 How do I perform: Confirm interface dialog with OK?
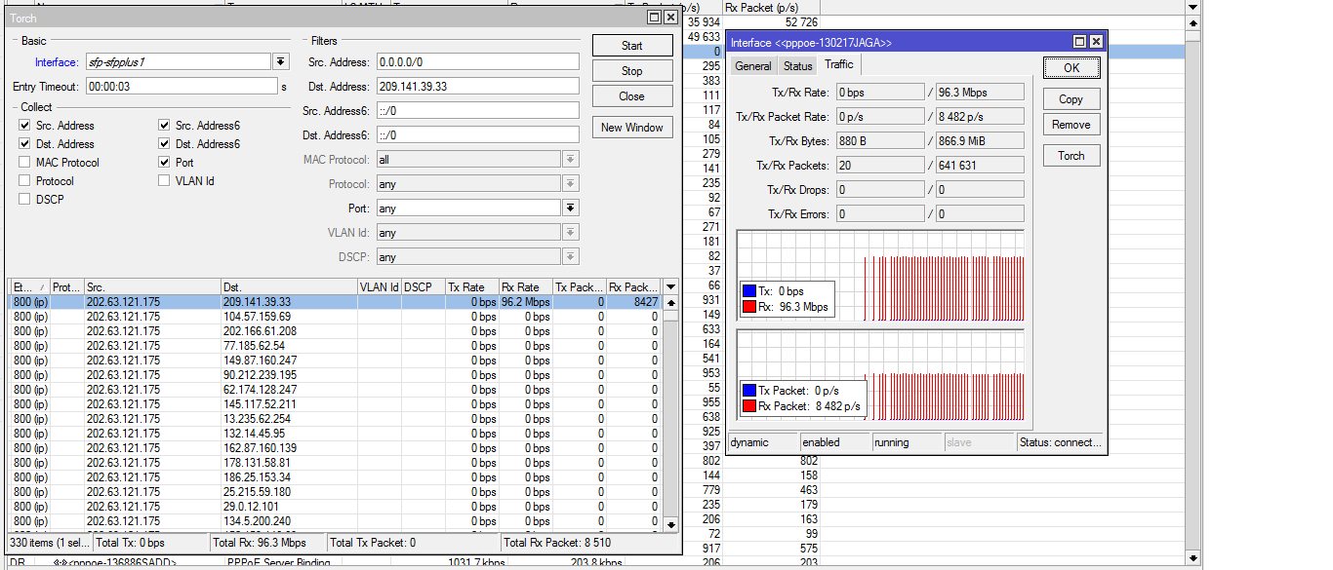click(1071, 68)
